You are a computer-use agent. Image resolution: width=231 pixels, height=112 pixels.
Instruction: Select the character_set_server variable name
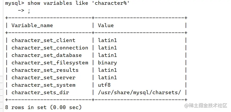point(43,78)
